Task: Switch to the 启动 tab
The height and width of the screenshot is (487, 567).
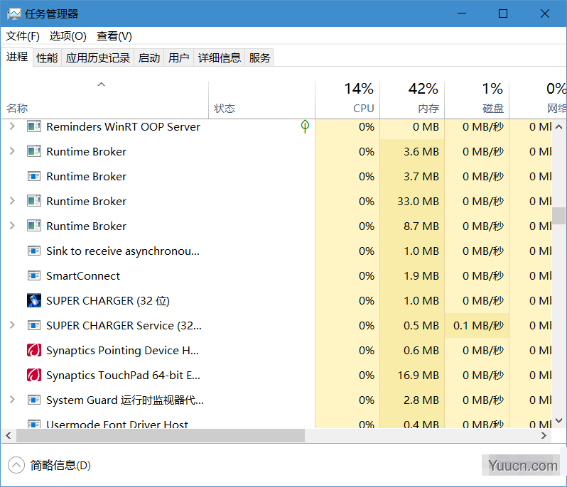Action: 149,58
